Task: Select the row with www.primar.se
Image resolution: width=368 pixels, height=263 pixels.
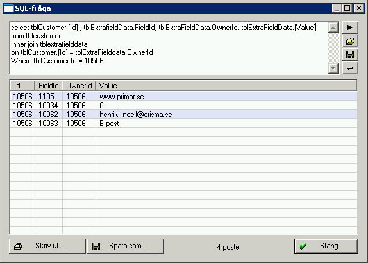Action: [184, 97]
